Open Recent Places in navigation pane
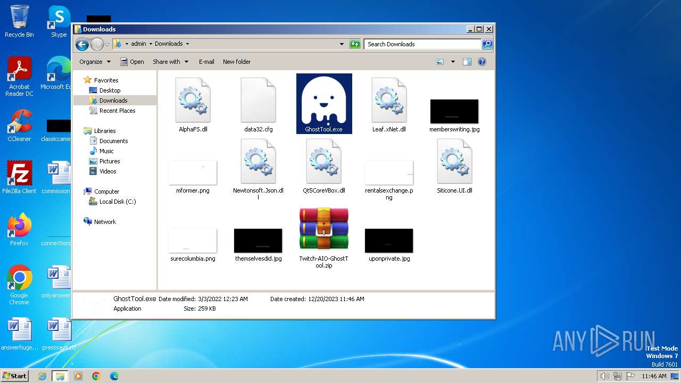This screenshot has height=383, width=681. tap(117, 111)
